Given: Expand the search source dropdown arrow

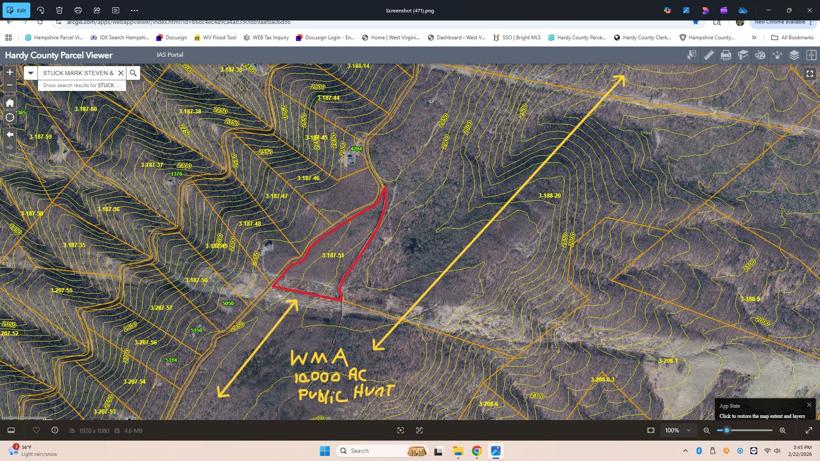Looking at the screenshot, I should pyautogui.click(x=31, y=73).
